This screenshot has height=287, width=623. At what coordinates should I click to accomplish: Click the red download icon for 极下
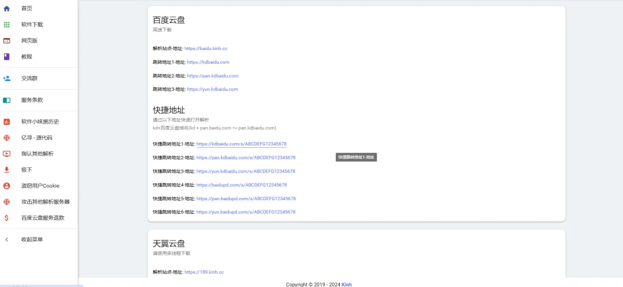pyautogui.click(x=6, y=170)
